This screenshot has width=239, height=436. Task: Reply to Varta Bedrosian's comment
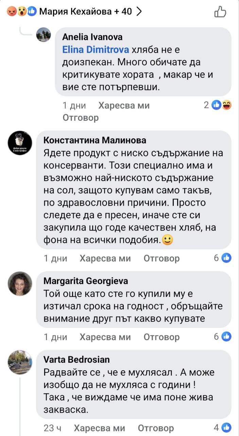pos(156,428)
